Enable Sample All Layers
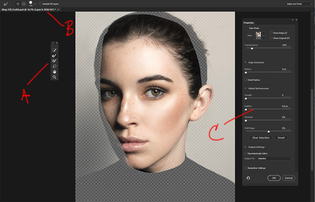This screenshot has width=315, height=202. click(40, 4)
